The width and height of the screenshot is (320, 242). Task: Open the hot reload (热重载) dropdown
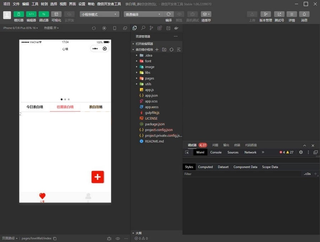(x=51, y=28)
